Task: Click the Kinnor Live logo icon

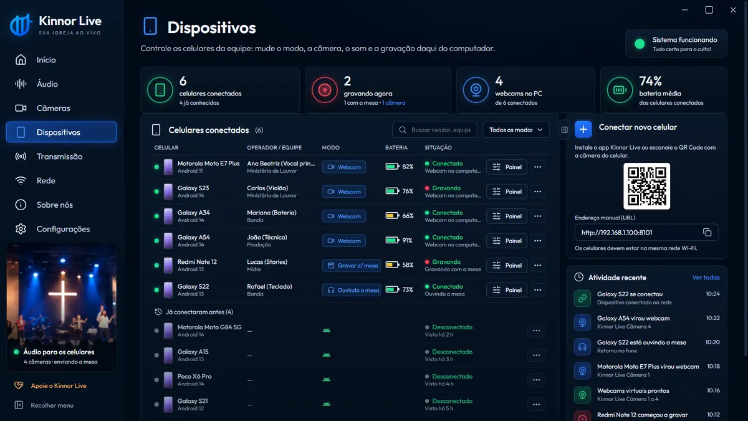Action: pyautogui.click(x=21, y=25)
